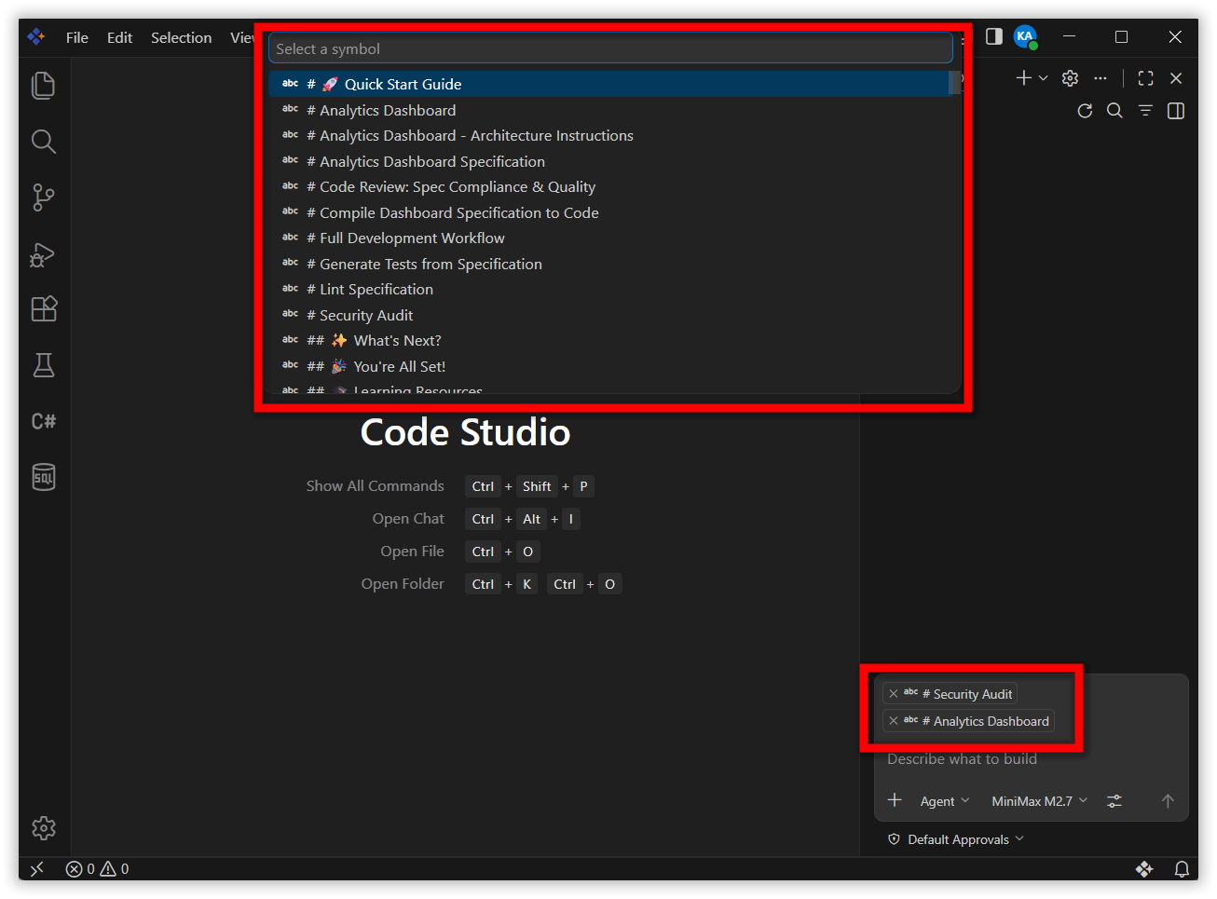The width and height of the screenshot is (1217, 899).
Task: Open the Extensions view icon
Action: pos(44,309)
